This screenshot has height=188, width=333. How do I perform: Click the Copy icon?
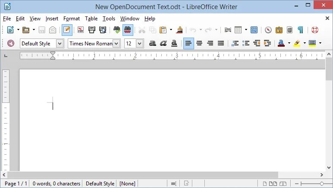coord(153,30)
